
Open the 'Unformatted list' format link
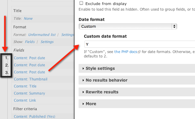pyautogui.click(x=42, y=35)
